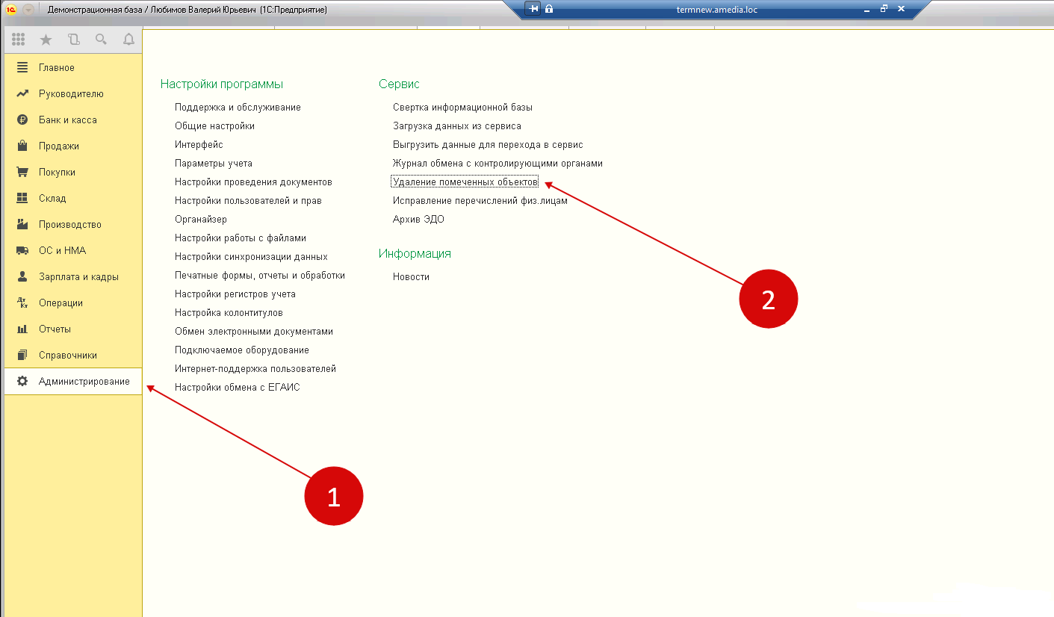Open Выгрузить данные для перехода в сервис

(488, 144)
